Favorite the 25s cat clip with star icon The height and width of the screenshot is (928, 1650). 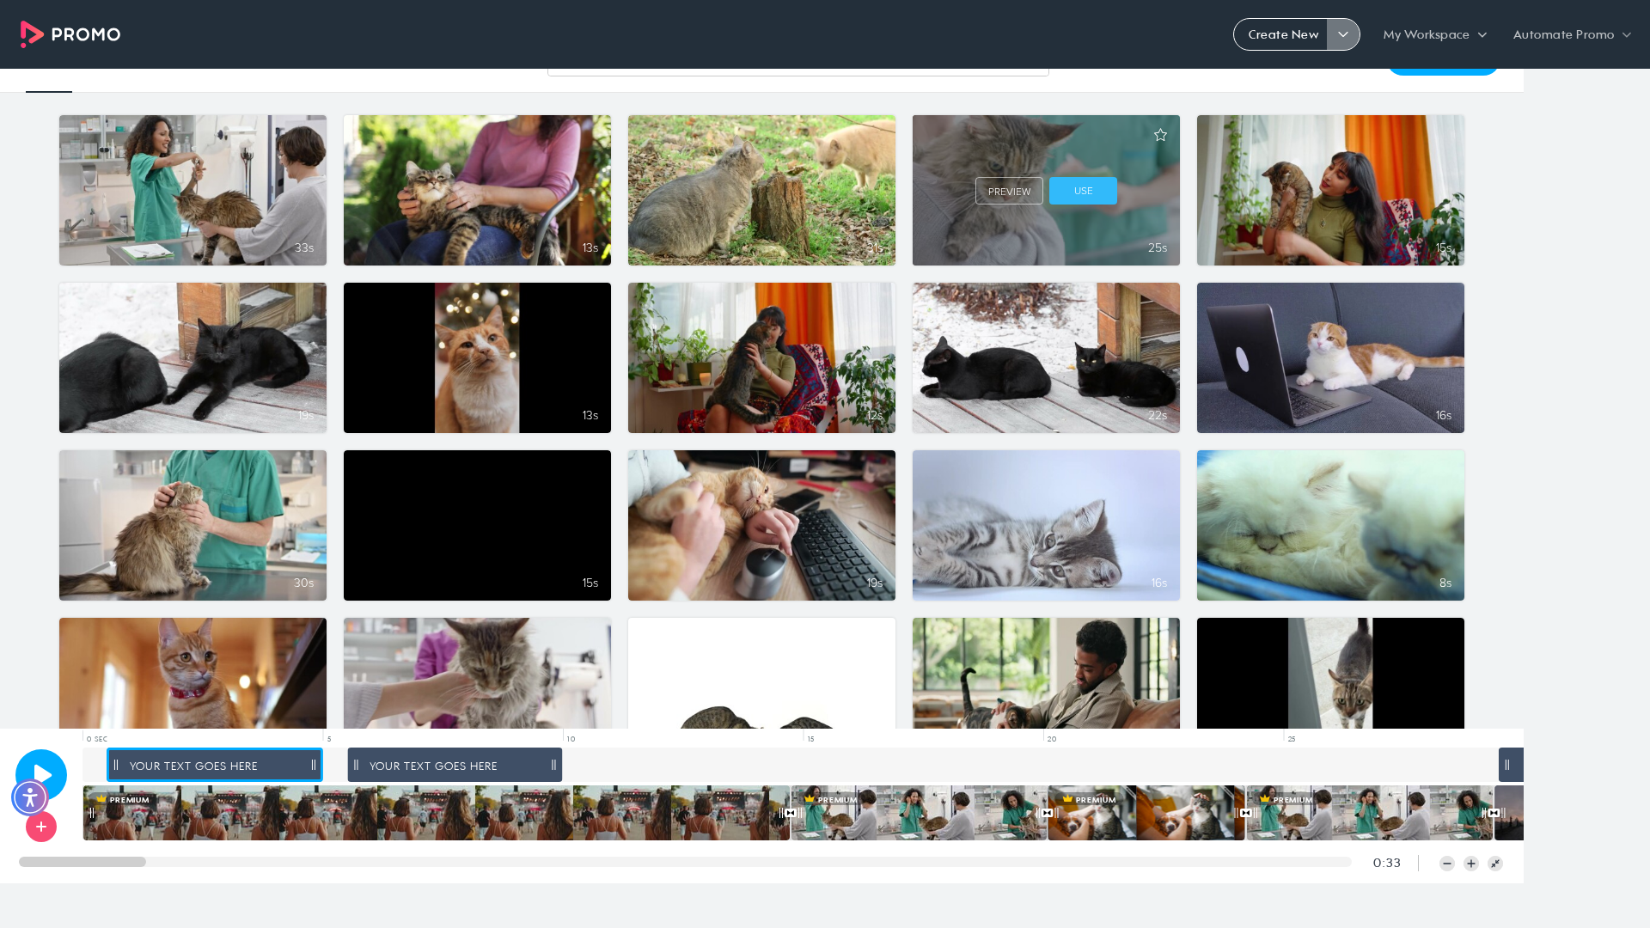tap(1160, 135)
